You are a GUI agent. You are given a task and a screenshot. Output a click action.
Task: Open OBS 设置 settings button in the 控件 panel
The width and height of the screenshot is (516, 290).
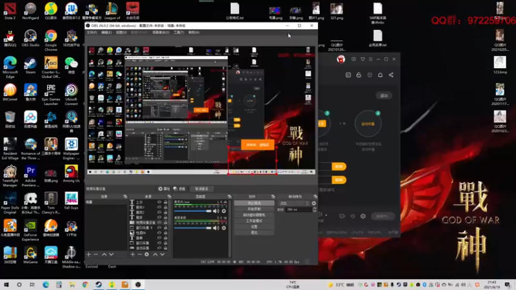click(x=254, y=227)
